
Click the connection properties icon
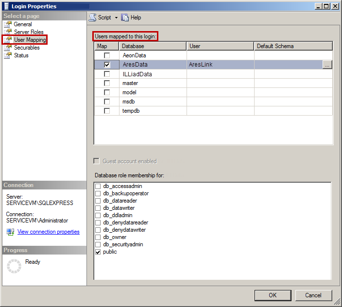tap(10, 232)
